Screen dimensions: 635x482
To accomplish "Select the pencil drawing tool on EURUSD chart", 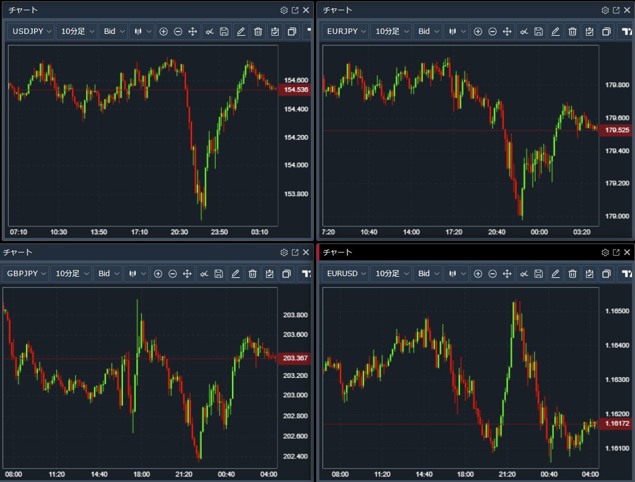I will [x=556, y=274].
